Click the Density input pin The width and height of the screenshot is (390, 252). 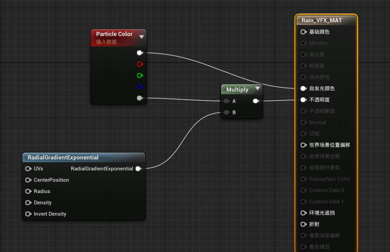click(x=28, y=202)
